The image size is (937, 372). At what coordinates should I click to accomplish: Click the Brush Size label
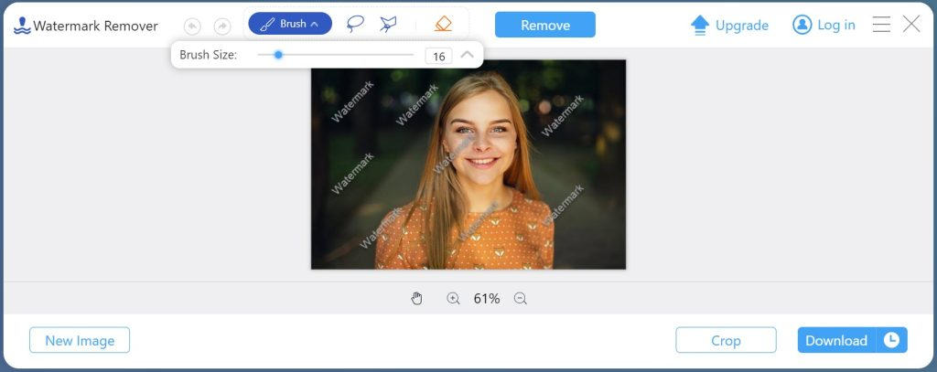[x=208, y=55]
